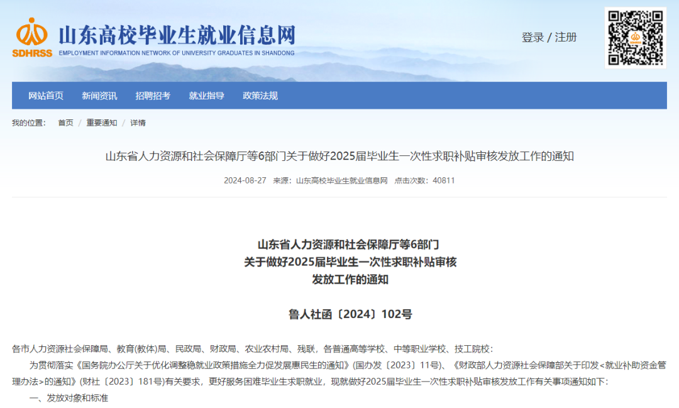This screenshot has width=679, height=408.
Task: Open the 网站首页 menu item
Action: tap(46, 96)
